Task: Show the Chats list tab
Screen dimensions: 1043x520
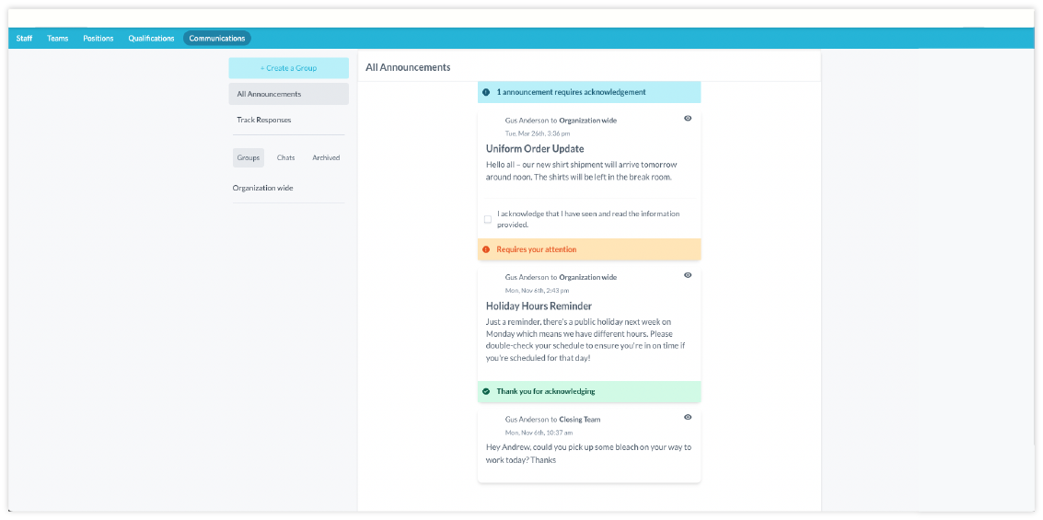Action: (286, 158)
